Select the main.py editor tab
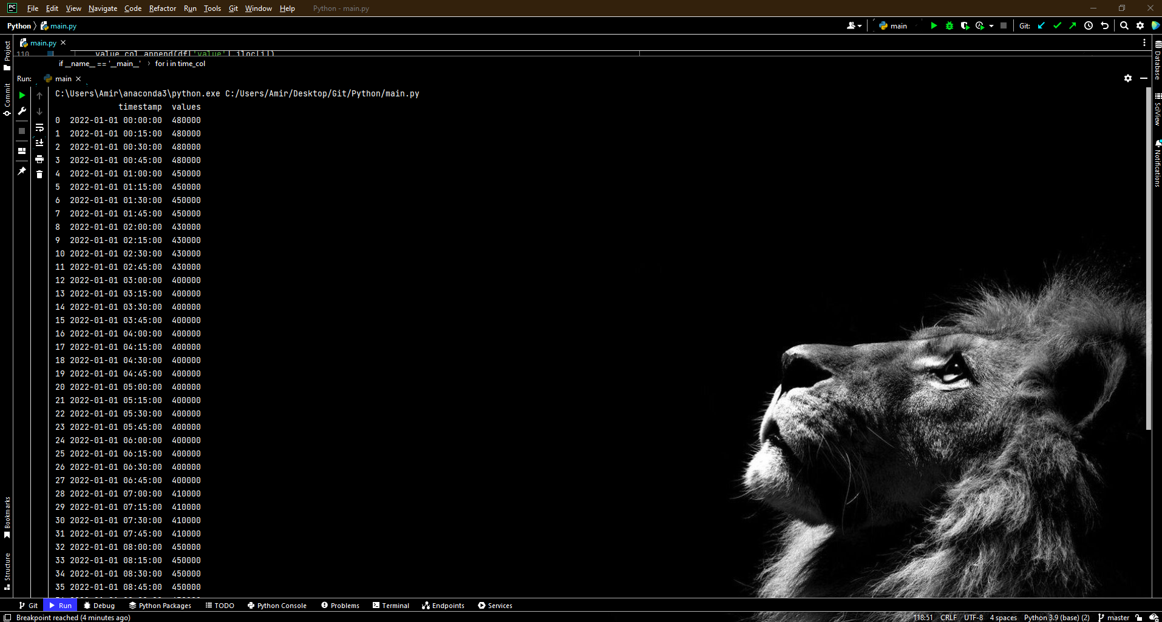The width and height of the screenshot is (1162, 622). pos(42,43)
